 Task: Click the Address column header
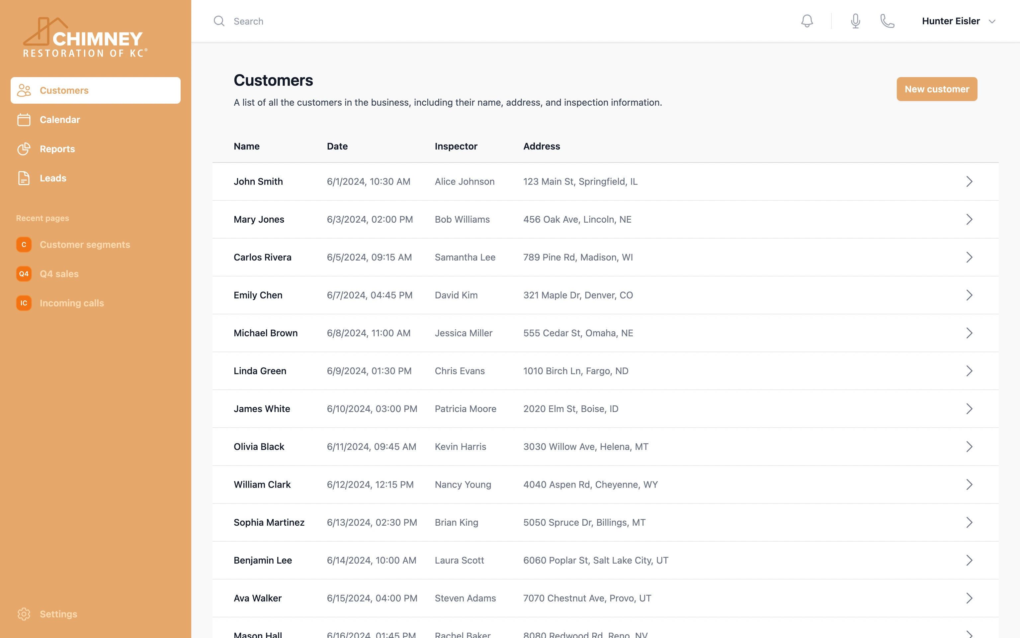(x=542, y=146)
